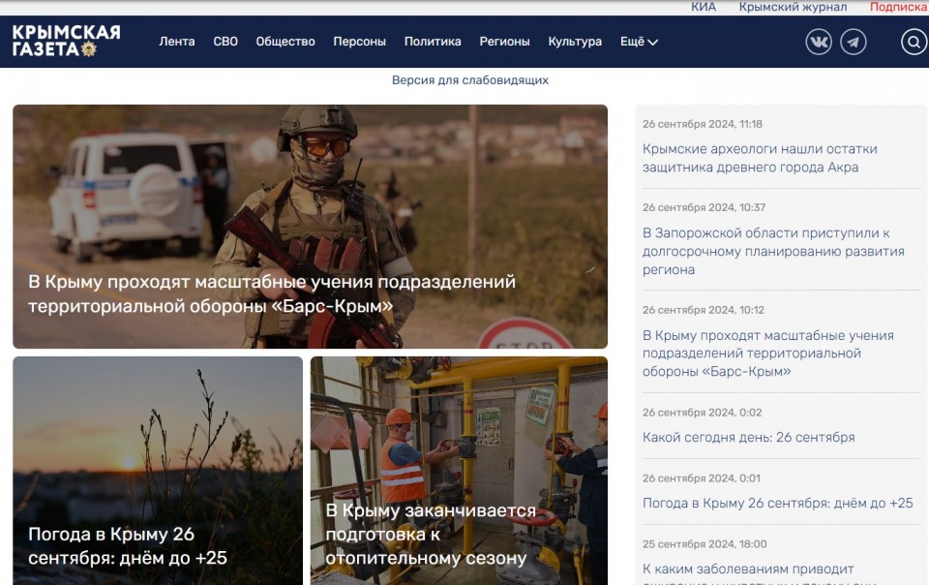Select the СВО menu item
The height and width of the screenshot is (585, 929).
click(x=225, y=42)
